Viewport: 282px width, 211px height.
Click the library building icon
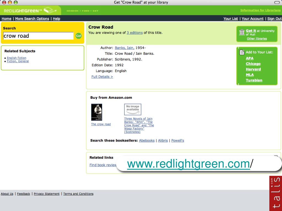coord(242,32)
